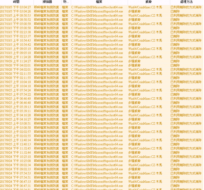Click the 2017/9/25 上午 06:46:49 timestamp
This screenshot has width=204, height=190.
click(15, 99)
